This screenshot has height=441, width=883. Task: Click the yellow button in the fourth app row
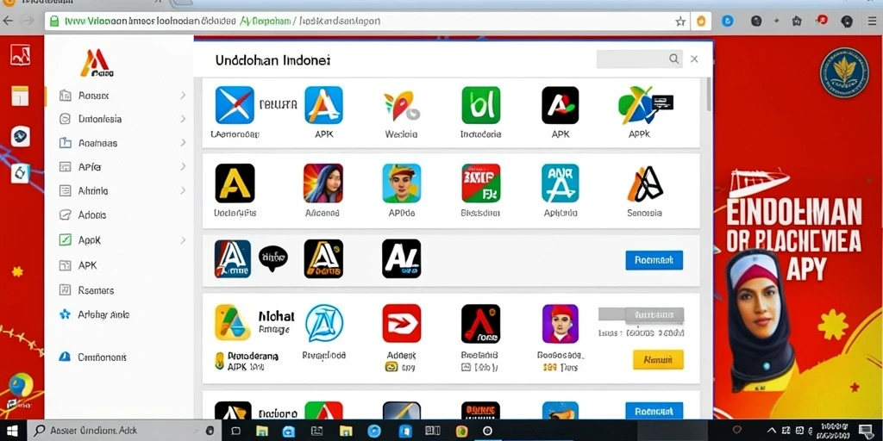[658, 359]
